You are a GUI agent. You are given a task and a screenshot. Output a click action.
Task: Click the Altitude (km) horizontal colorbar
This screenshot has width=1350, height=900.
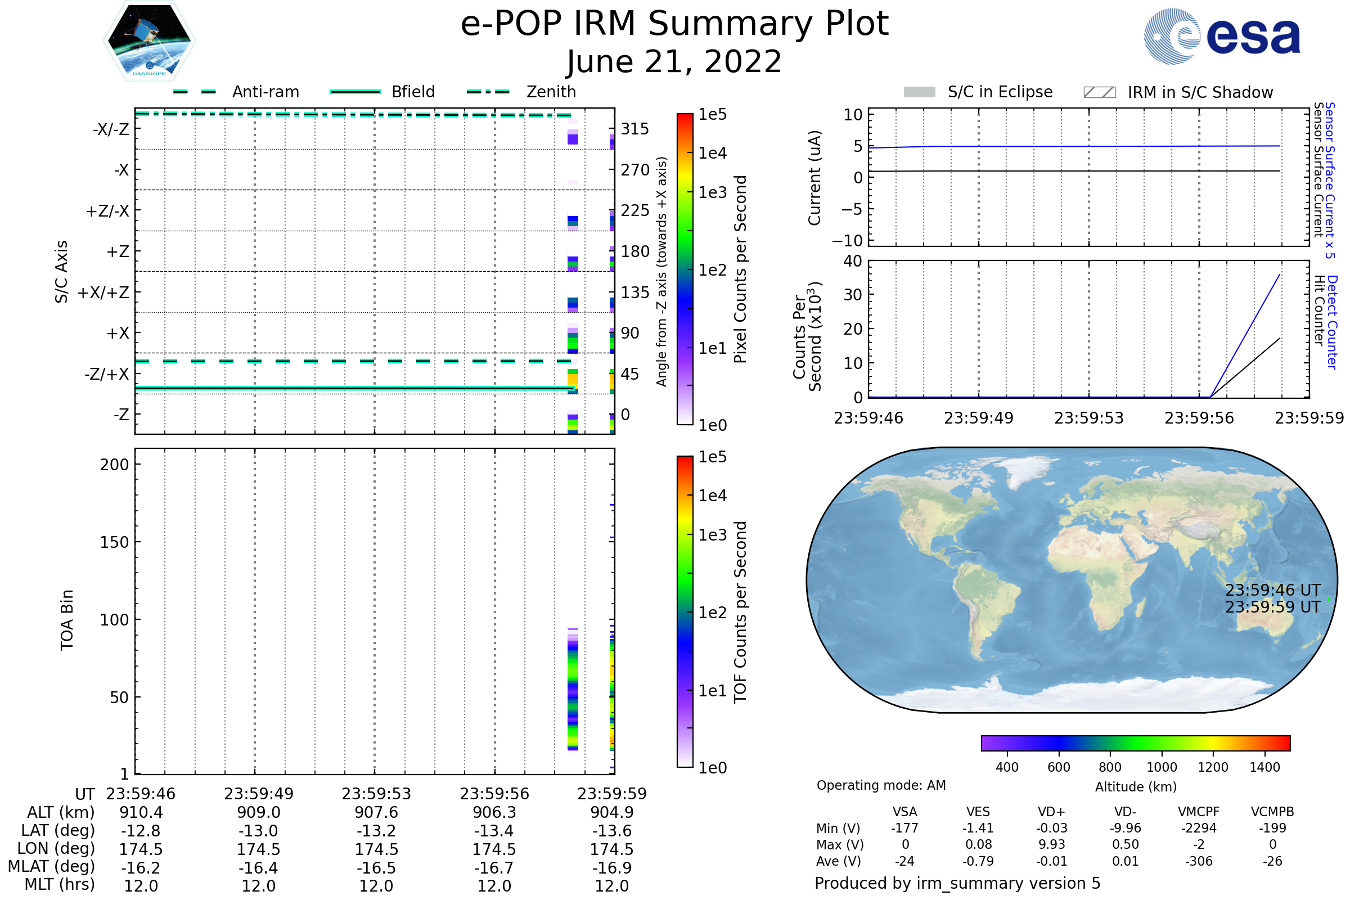[x=1135, y=742]
